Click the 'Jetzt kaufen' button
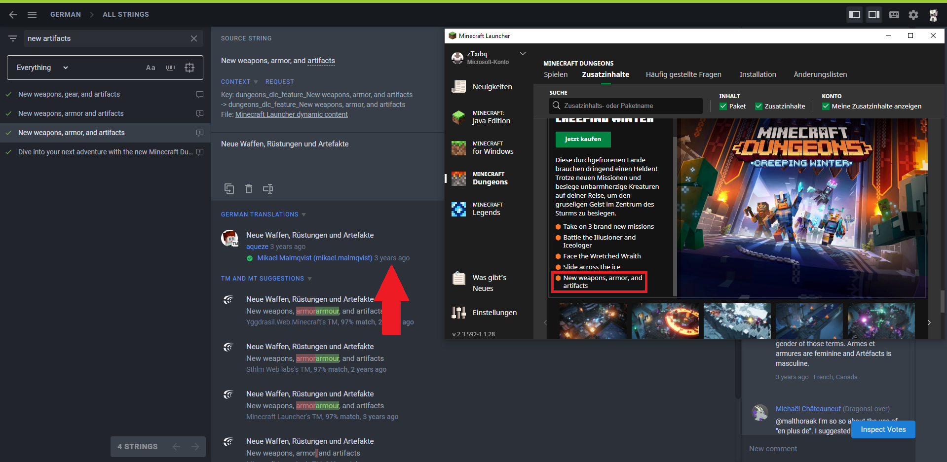The height and width of the screenshot is (462, 947). (583, 140)
